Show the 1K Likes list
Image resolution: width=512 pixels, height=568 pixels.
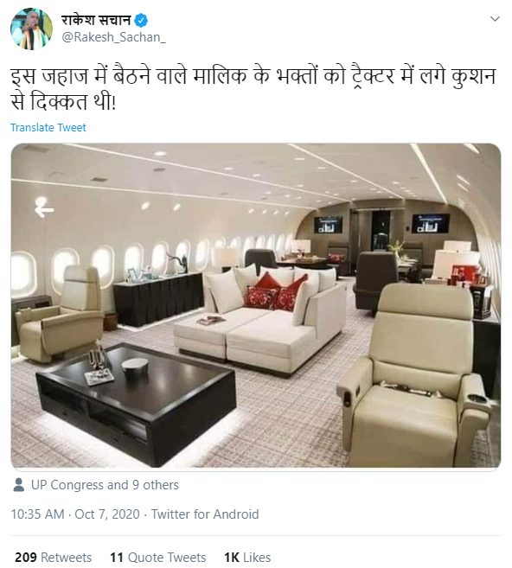(x=247, y=557)
